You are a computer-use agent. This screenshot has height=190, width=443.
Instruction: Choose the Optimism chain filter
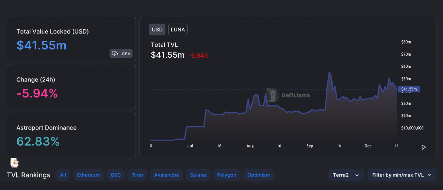[259, 175]
